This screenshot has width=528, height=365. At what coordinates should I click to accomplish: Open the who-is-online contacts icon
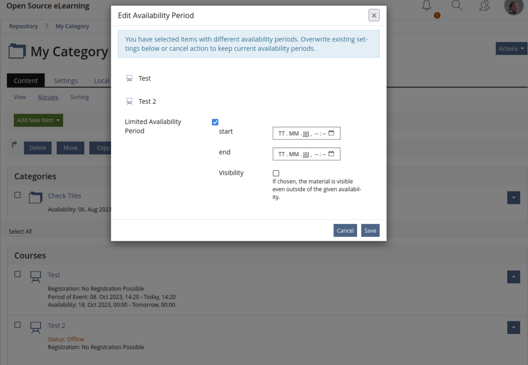point(484,6)
